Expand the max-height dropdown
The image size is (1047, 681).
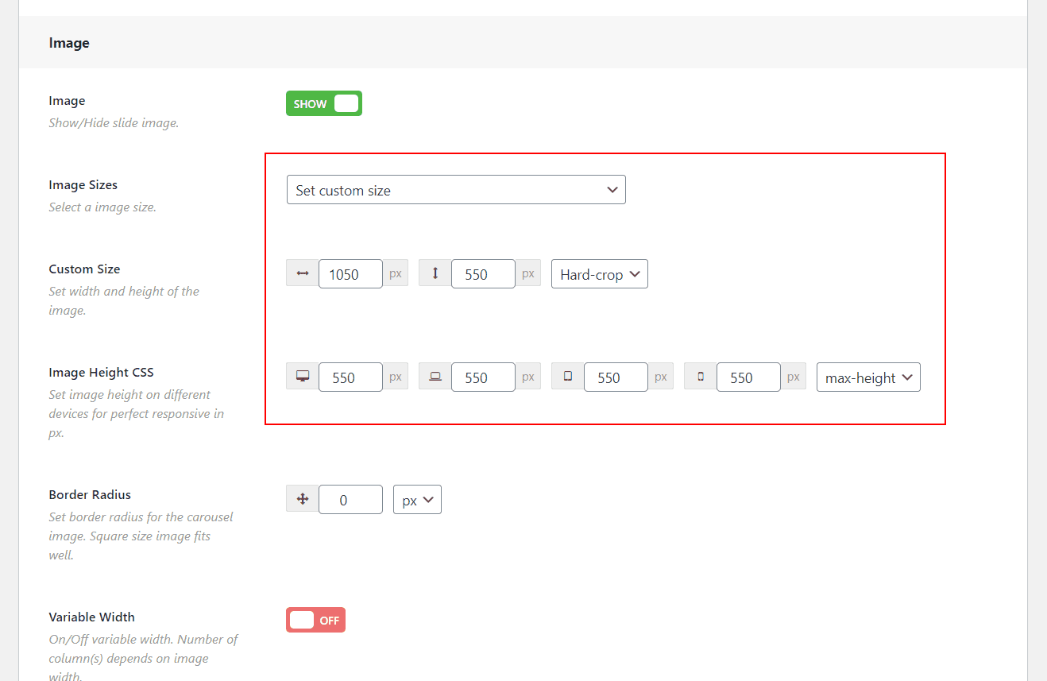(x=867, y=377)
